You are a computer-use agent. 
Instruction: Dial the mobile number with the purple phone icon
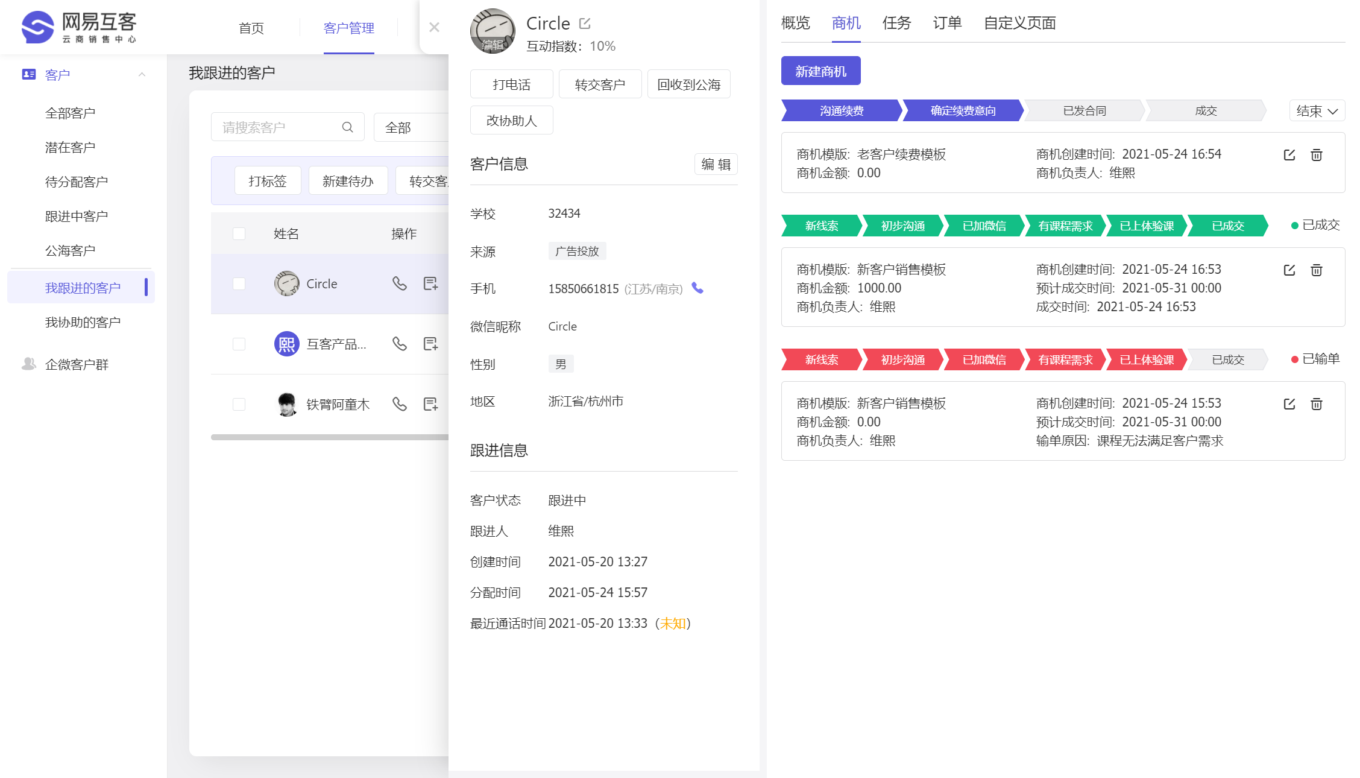(x=697, y=288)
